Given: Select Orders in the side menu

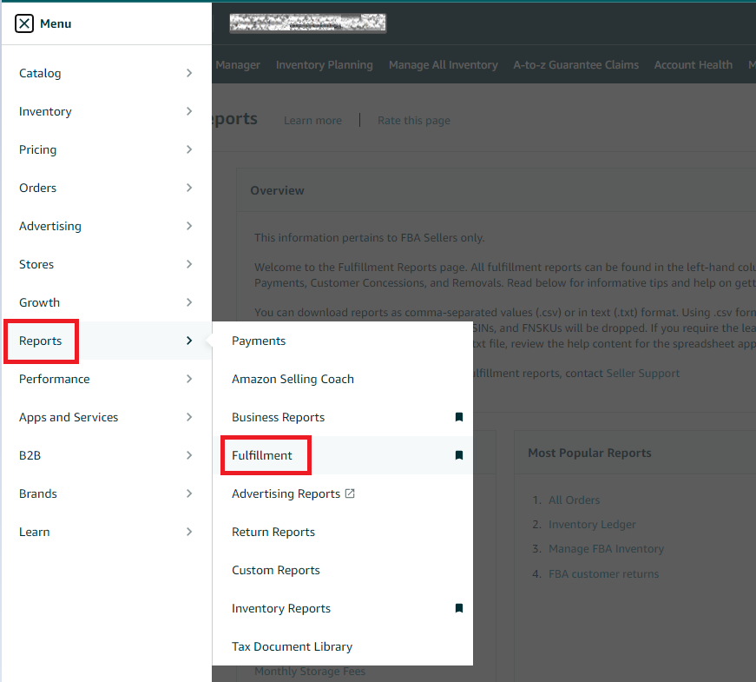Looking at the screenshot, I should tap(37, 188).
